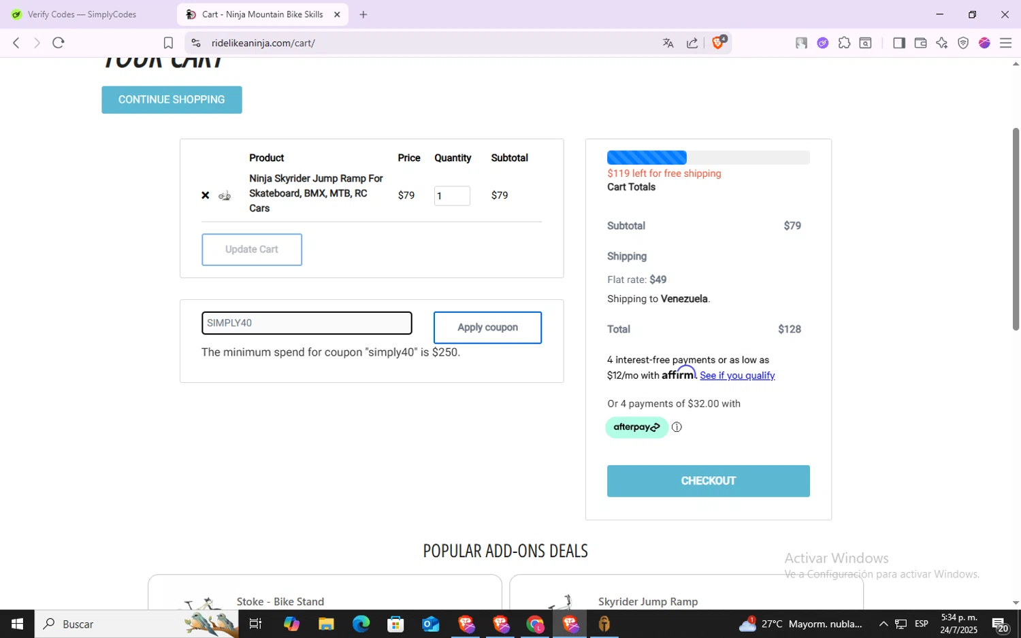The height and width of the screenshot is (638, 1021).
Task: Switch to Verify Codes — SimplyCodes tab
Action: [82, 14]
